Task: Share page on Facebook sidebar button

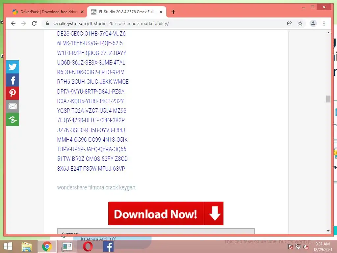Action: [13, 80]
